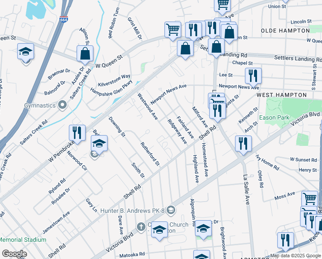This screenshot has height=259, width=322.
Task: Select the Matoaka Rd label
Action: click(132, 255)
